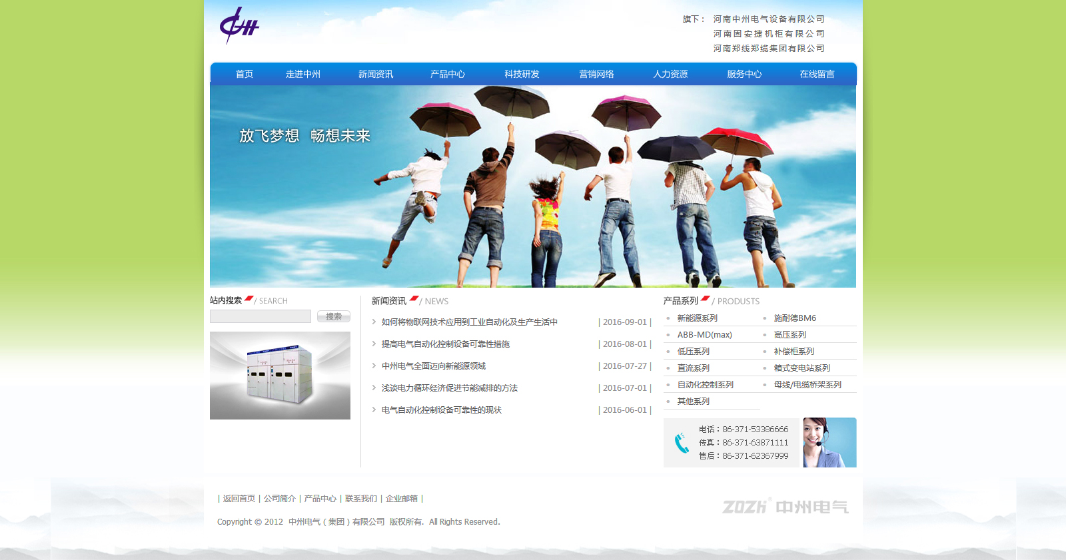Select 在线留言 in the navigation bar
Image resolution: width=1066 pixels, height=560 pixels.
[x=817, y=75]
